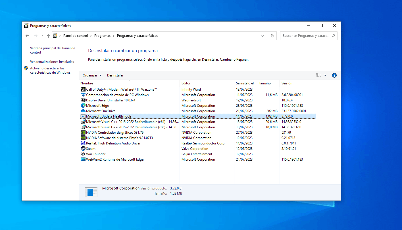The width and height of the screenshot is (402, 230).
Task: Open the help question mark icon
Action: click(x=334, y=75)
